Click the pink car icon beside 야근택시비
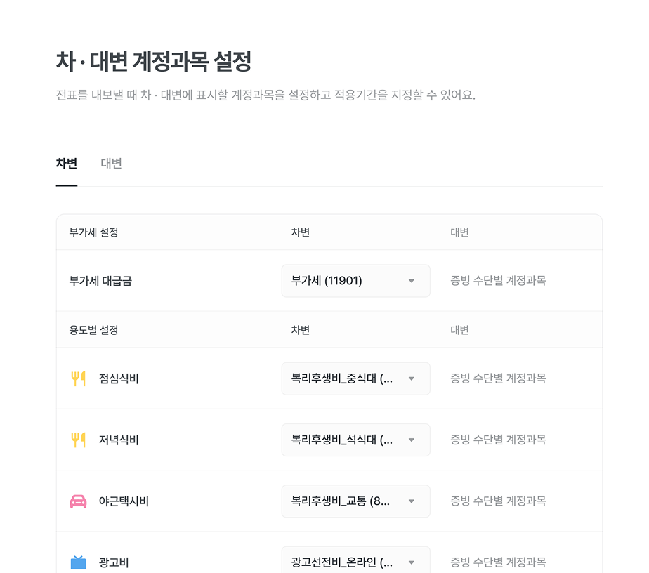 point(78,501)
